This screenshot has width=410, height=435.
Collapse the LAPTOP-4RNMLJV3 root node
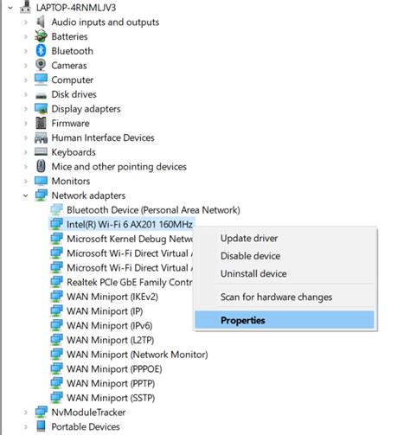point(10,8)
